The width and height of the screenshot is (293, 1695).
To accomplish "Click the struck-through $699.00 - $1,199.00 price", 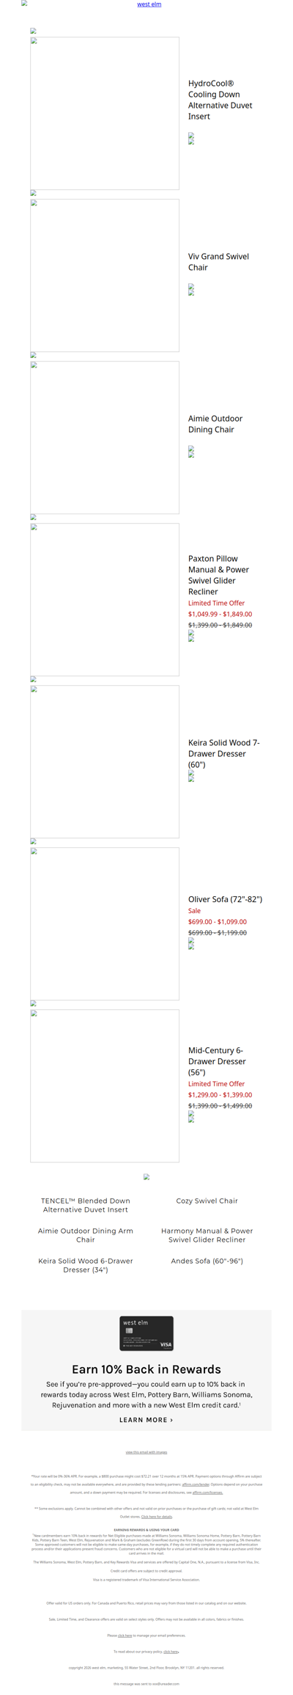I will [218, 933].
